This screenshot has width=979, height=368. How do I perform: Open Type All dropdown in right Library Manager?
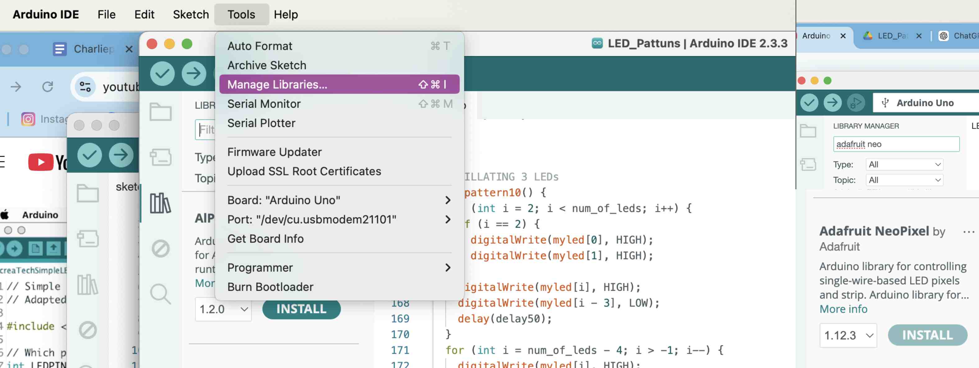[904, 164]
